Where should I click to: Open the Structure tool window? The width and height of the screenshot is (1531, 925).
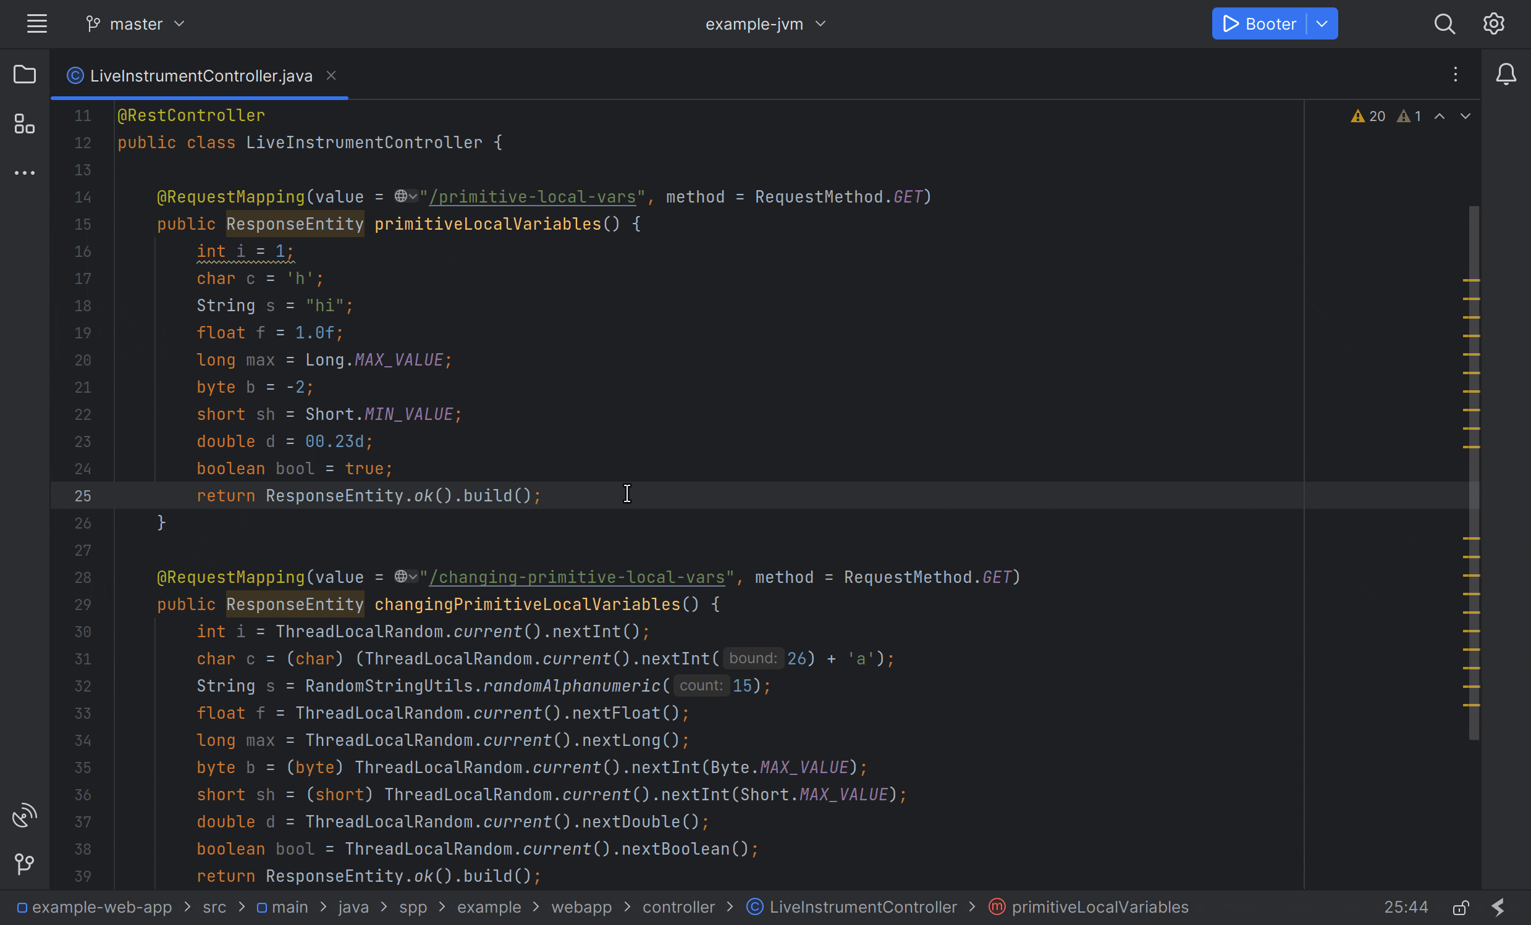pyautogui.click(x=24, y=123)
